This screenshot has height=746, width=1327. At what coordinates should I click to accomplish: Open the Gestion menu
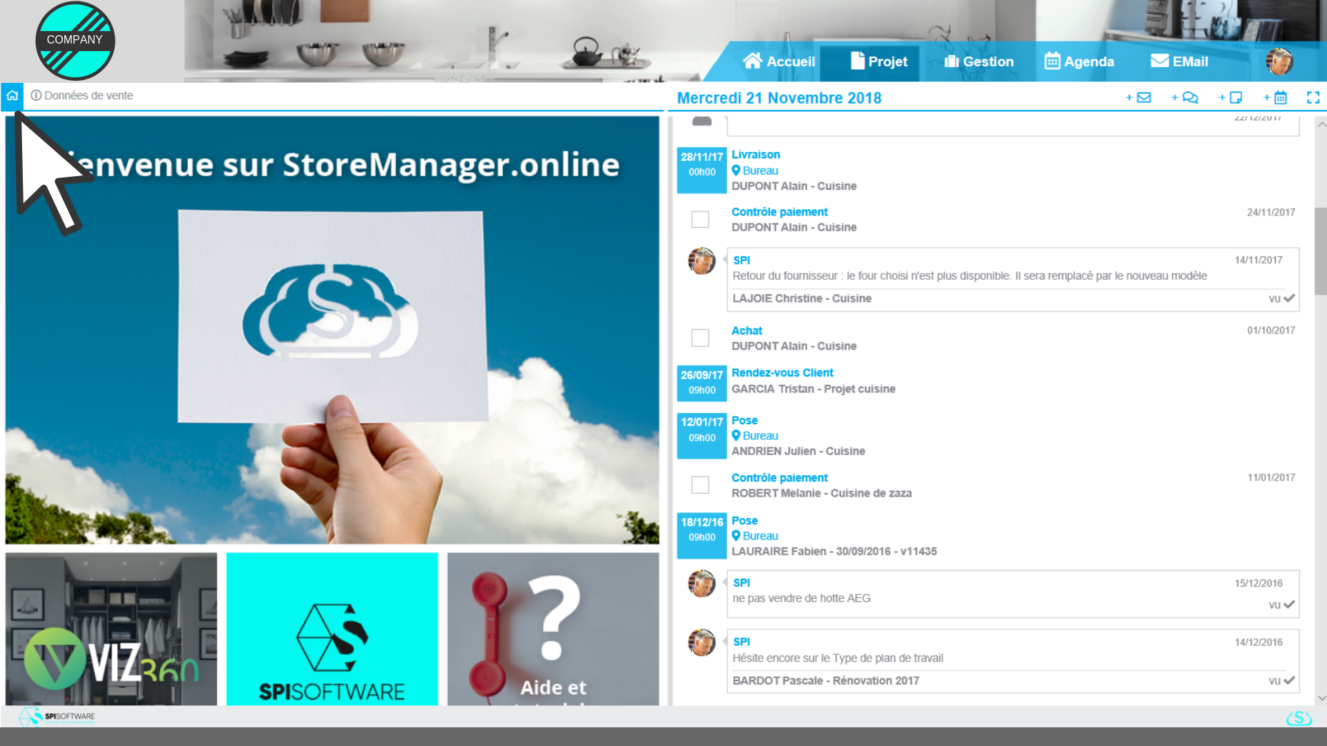point(979,61)
